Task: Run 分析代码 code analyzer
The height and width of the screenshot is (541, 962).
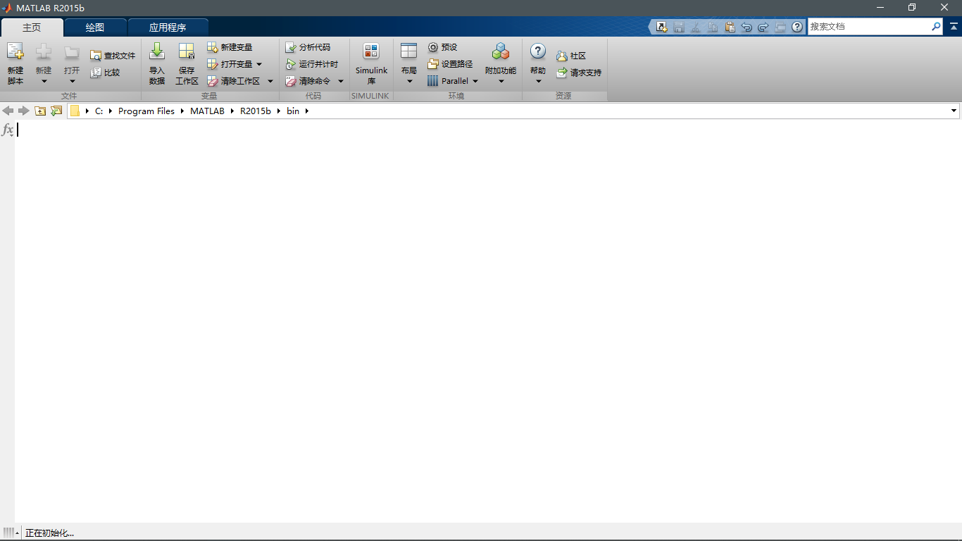Action: 307,47
